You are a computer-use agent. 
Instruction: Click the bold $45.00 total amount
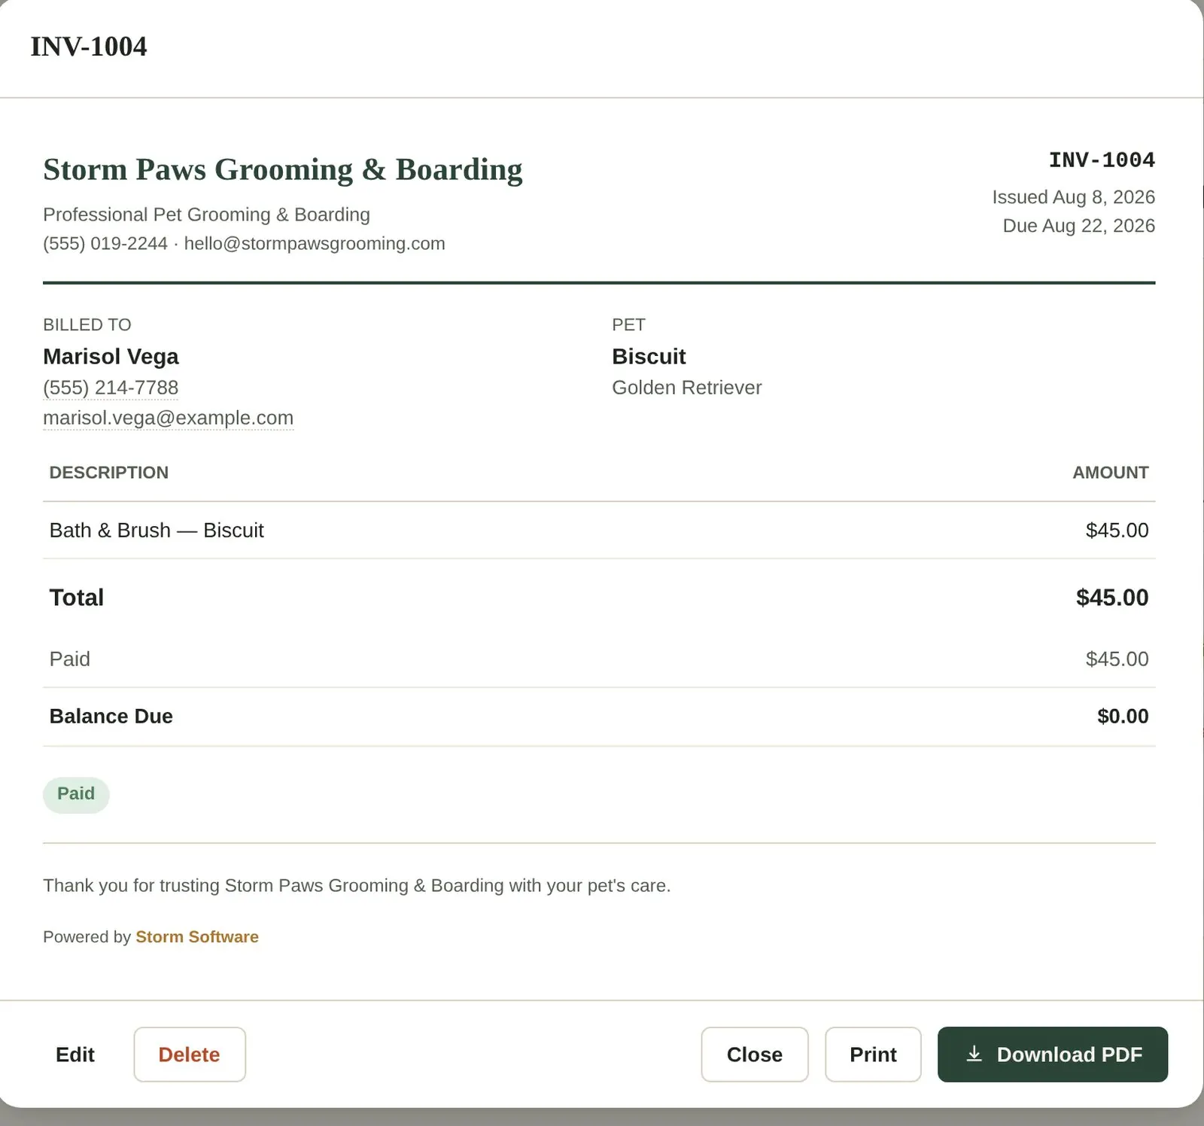point(1112,598)
